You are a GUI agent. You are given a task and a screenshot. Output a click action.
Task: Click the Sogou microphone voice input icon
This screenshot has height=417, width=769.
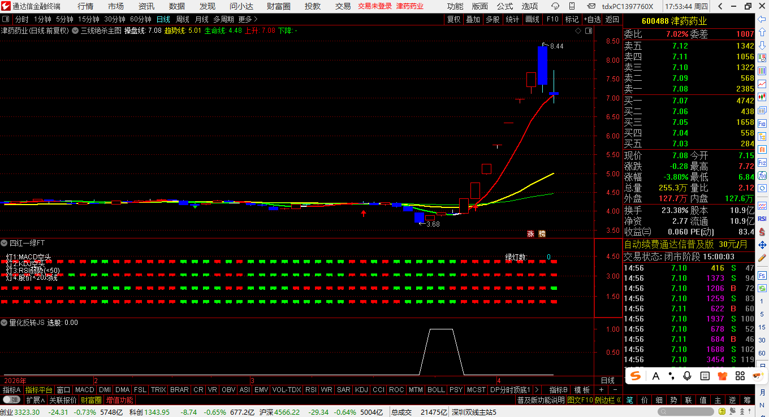[x=688, y=376]
